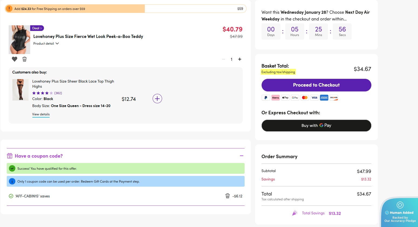Click the free shipping warning icon
The image size is (418, 227).
click(x=9, y=9)
